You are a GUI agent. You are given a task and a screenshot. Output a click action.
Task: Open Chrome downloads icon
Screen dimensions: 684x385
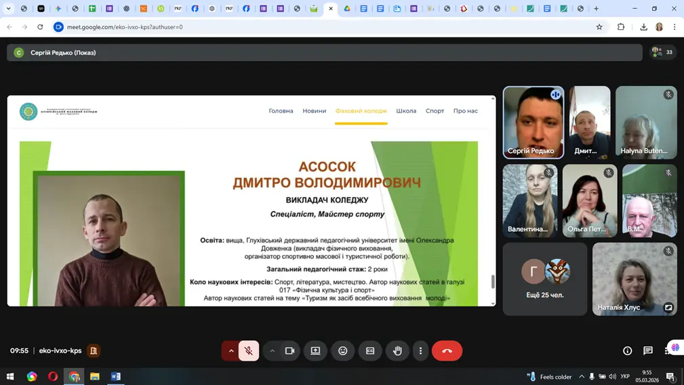coord(643,27)
